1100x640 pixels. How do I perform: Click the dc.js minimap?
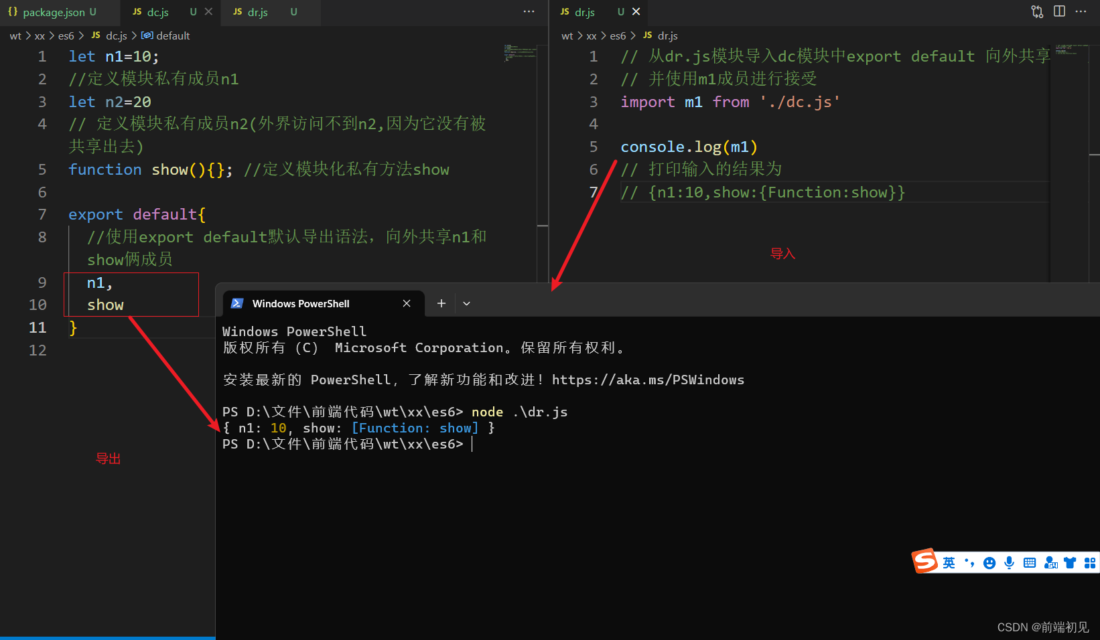click(x=520, y=54)
